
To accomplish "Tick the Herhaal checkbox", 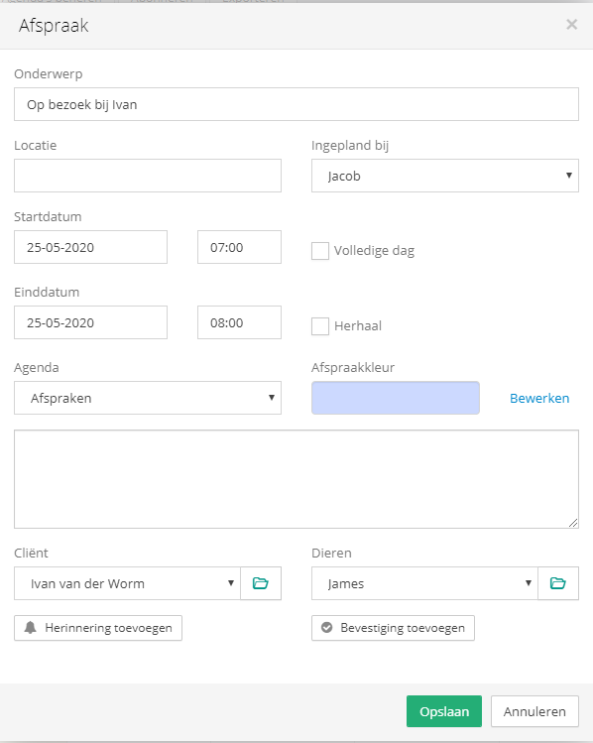I will pos(320,326).
